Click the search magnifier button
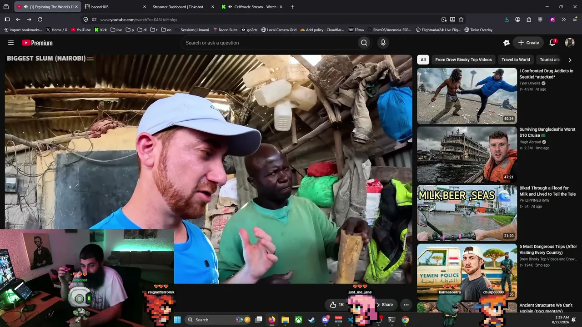Image resolution: width=582 pixels, height=327 pixels. click(364, 43)
